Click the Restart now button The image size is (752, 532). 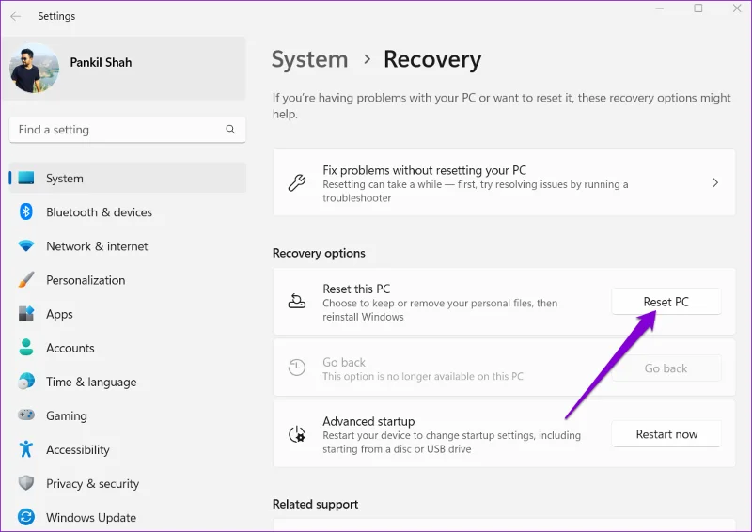click(666, 434)
